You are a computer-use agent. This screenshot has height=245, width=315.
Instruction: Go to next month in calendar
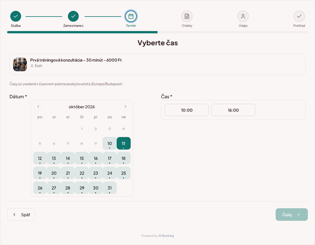click(126, 107)
